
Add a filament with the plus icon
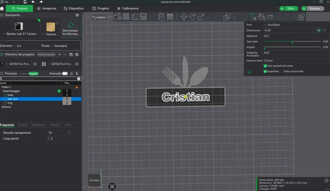click(x=60, y=54)
